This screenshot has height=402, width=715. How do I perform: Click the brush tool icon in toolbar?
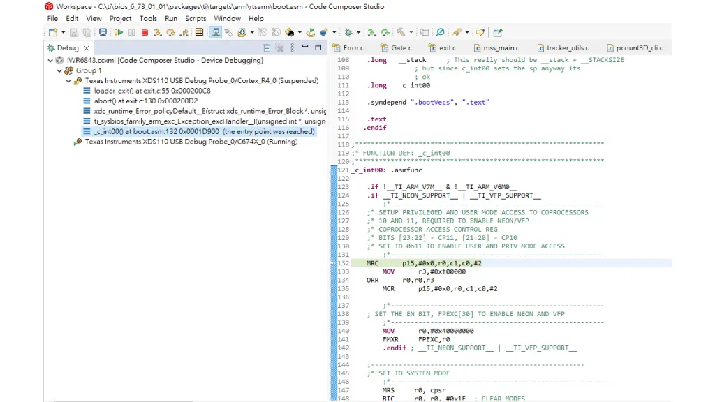457,32
